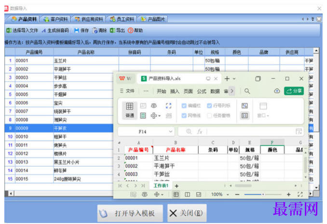Click the fx insert function icon
Screen dimensions: 327x224
coord(200,131)
